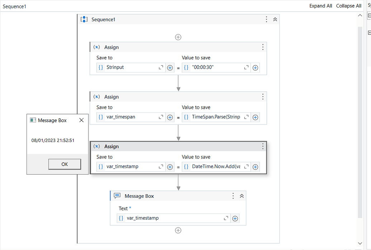The width and height of the screenshot is (371, 250).
Task: Click the add activity plus above first Assign
Action: pos(178,37)
